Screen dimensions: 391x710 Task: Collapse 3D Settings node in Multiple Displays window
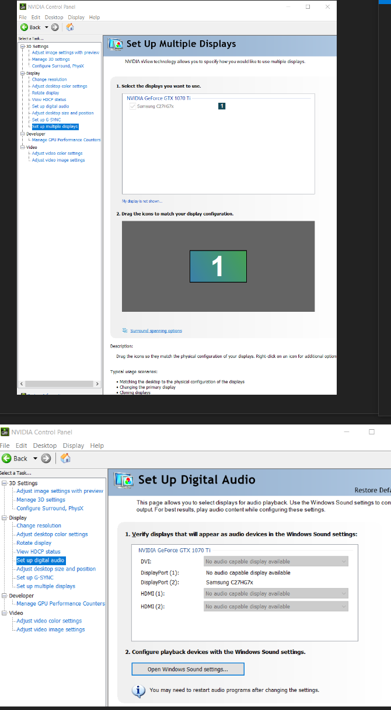pos(22,46)
